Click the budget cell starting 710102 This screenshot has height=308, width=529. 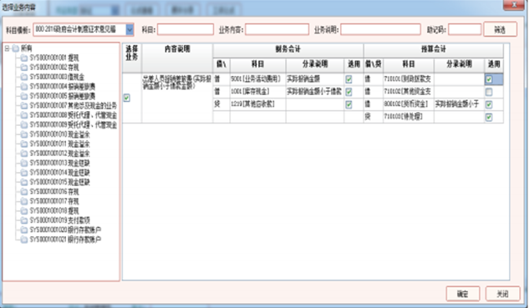click(409, 92)
